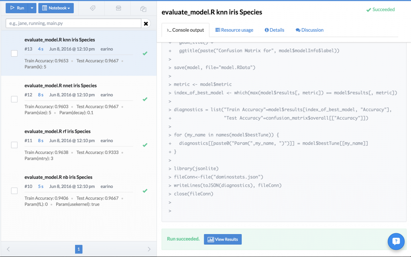The height and width of the screenshot is (257, 411).
Task: Tick the checkbox for rf run #11
Action: 14,145
